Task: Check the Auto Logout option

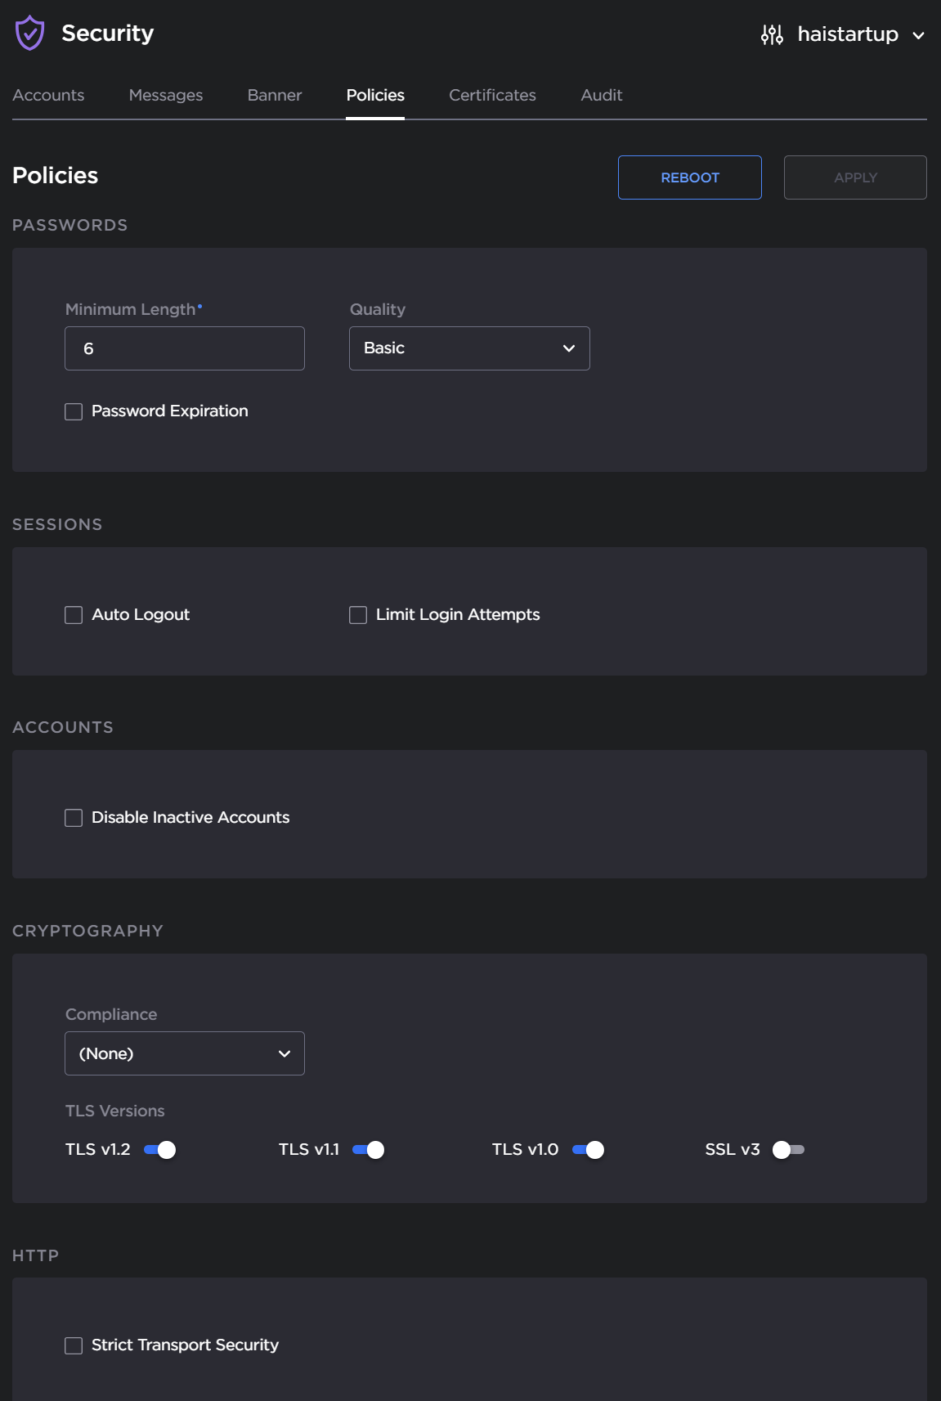Action: [74, 615]
